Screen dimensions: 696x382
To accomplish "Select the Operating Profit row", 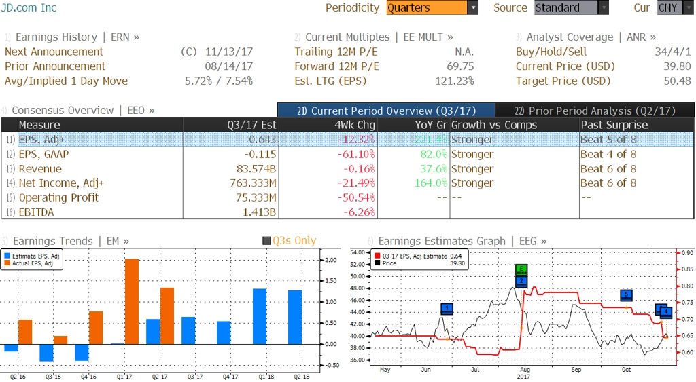I will pyautogui.click(x=347, y=197).
